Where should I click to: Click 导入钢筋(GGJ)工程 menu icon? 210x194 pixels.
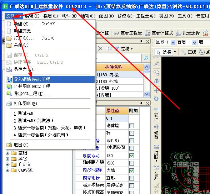pyautogui.click(x=9, y=79)
